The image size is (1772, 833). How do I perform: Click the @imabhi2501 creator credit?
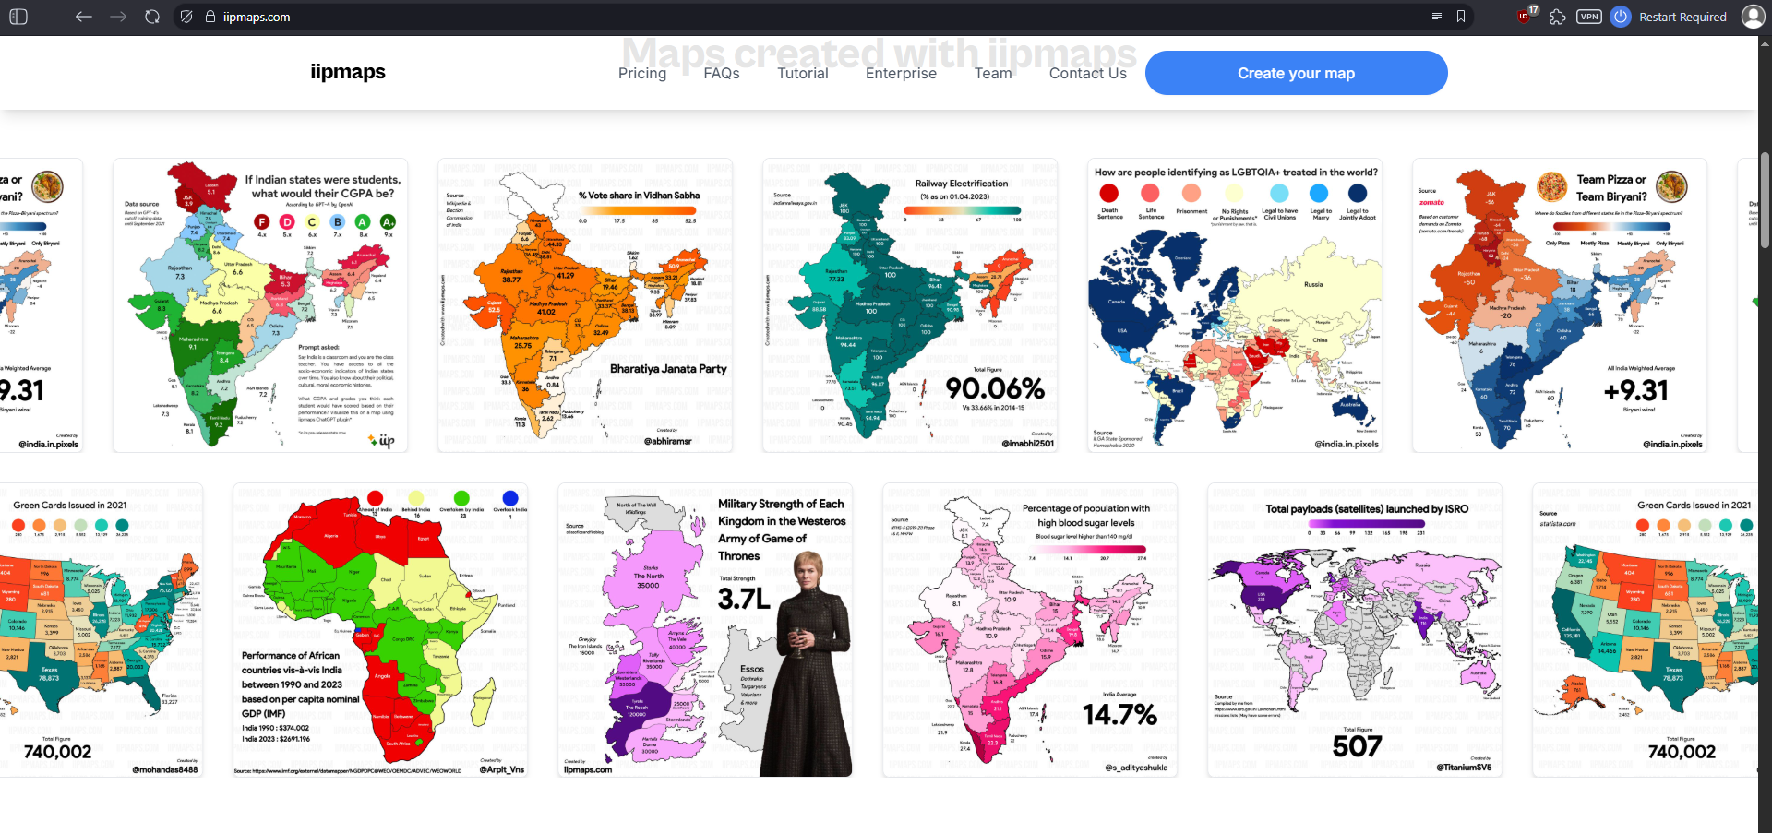1028,443
